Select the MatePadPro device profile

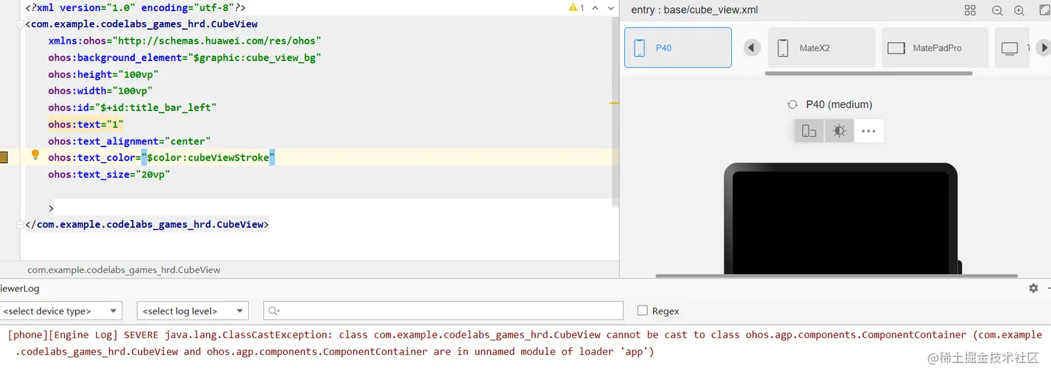(x=935, y=48)
